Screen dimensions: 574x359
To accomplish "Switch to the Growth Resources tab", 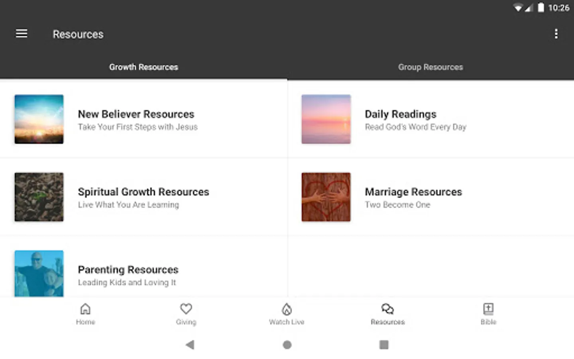I will [143, 67].
